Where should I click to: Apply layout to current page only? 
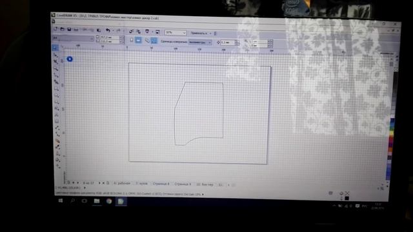point(154,41)
